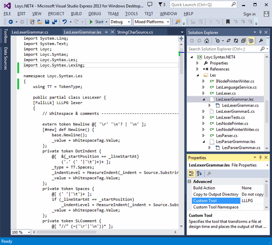Click Pending Changes Filter icon

(x=217, y=41)
